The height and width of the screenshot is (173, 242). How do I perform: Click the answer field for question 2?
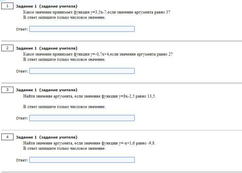[82, 71]
